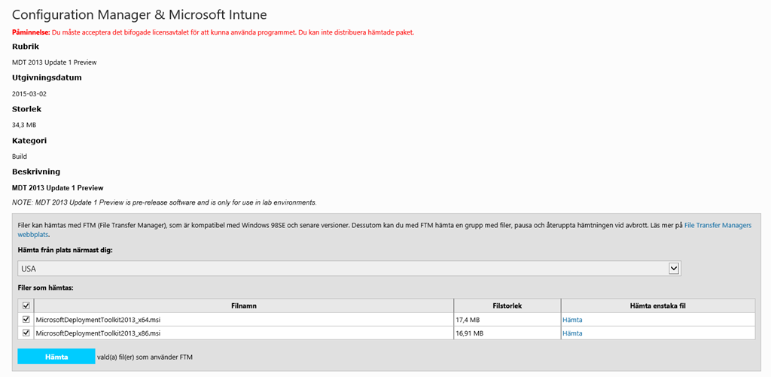Viewport: 771px width, 377px height.
Task: Click the Hämta enstaka fil column header
Action: [657, 306]
